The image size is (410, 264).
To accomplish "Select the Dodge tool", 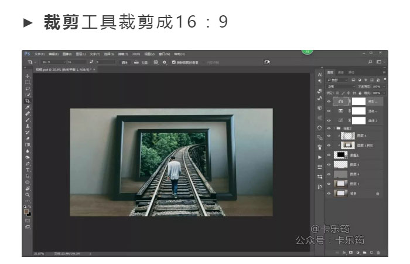I will [28, 157].
